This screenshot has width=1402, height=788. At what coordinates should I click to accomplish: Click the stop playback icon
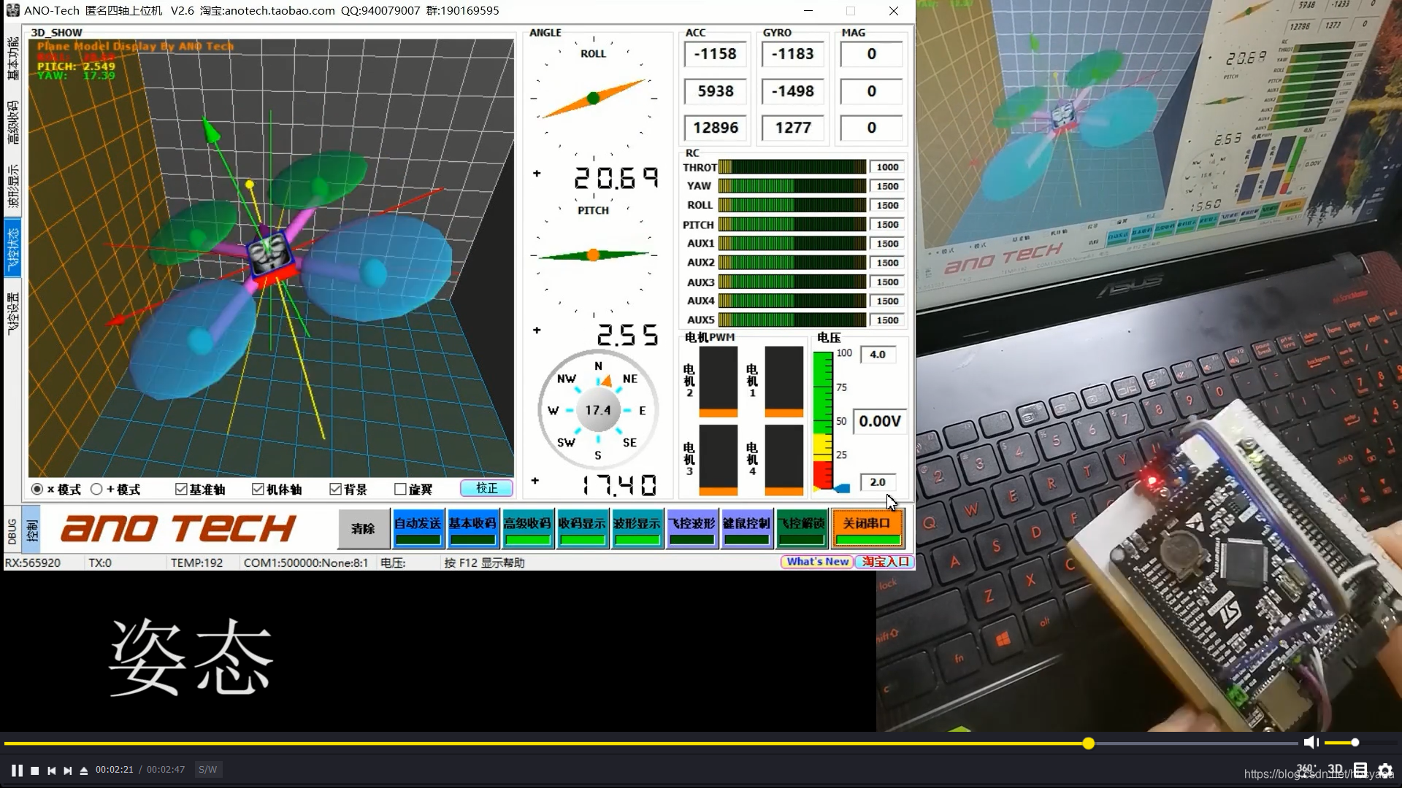pyautogui.click(x=34, y=770)
